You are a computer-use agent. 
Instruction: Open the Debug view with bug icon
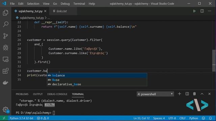point(5,48)
